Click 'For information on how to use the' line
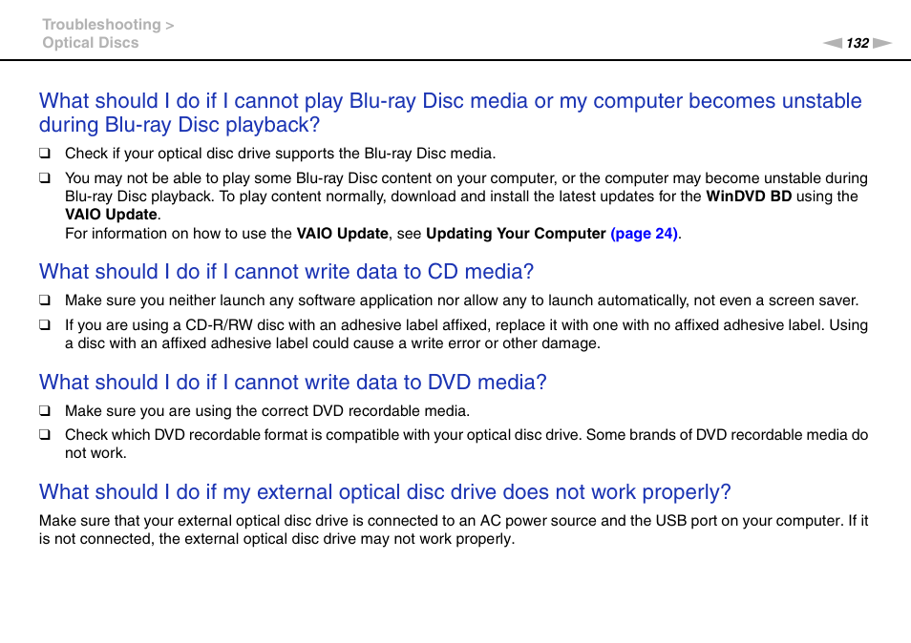 pyautogui.click(x=373, y=234)
